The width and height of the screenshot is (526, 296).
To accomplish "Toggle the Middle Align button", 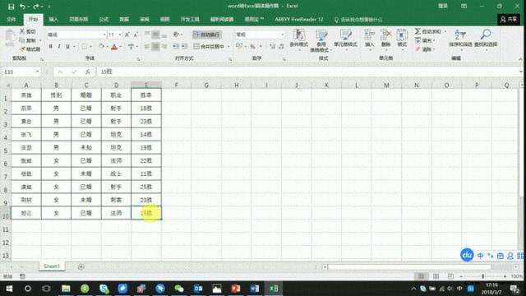I will (155, 35).
